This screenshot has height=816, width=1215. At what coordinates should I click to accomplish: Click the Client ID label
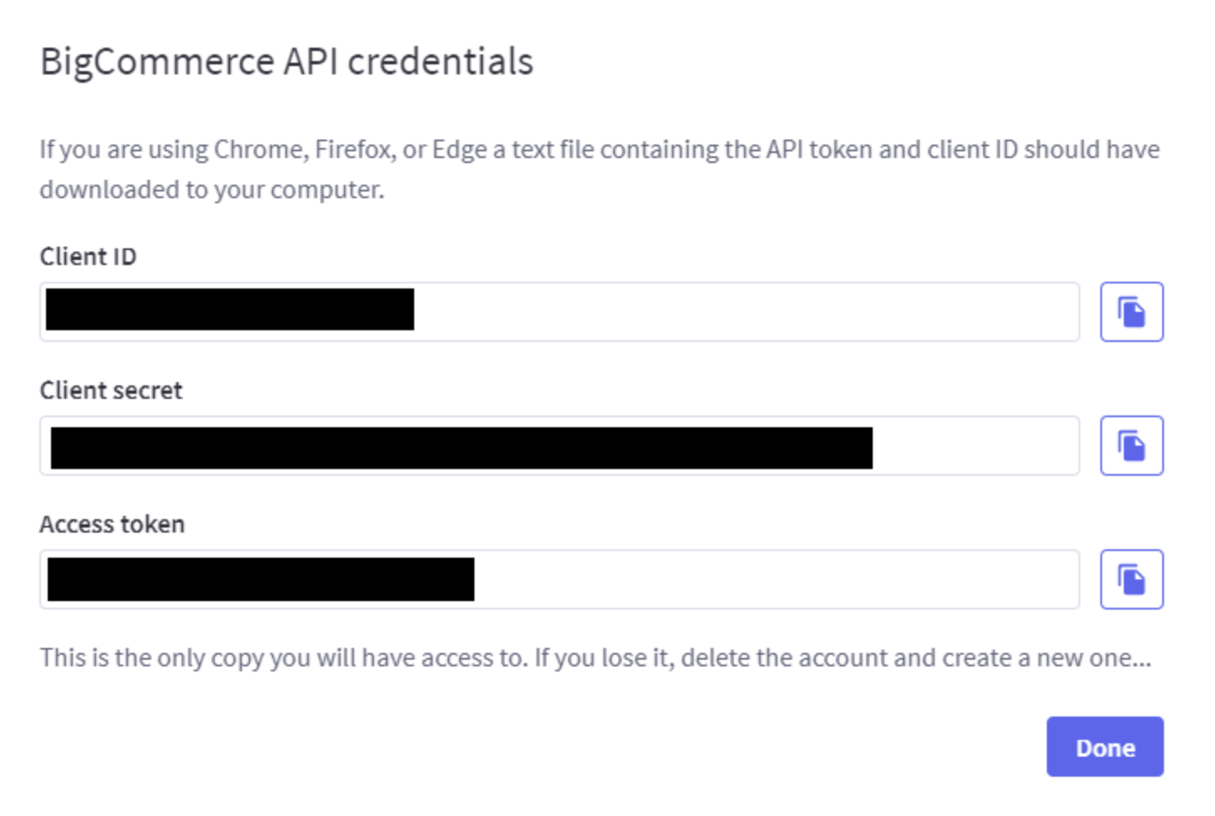click(88, 257)
